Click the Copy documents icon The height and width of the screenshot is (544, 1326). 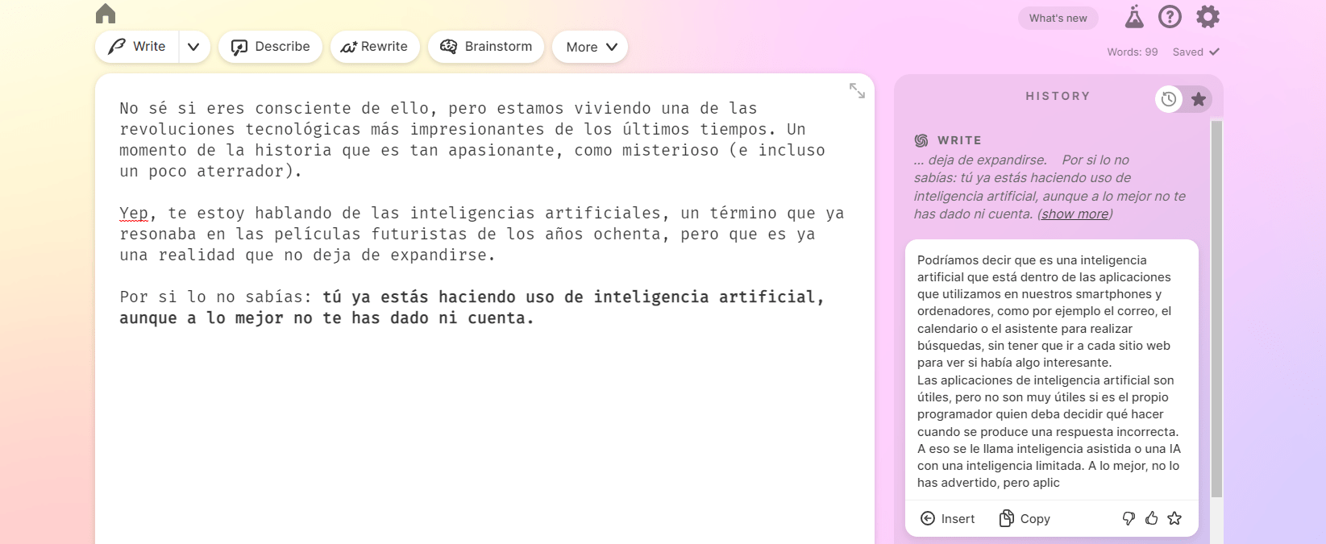tap(1006, 518)
